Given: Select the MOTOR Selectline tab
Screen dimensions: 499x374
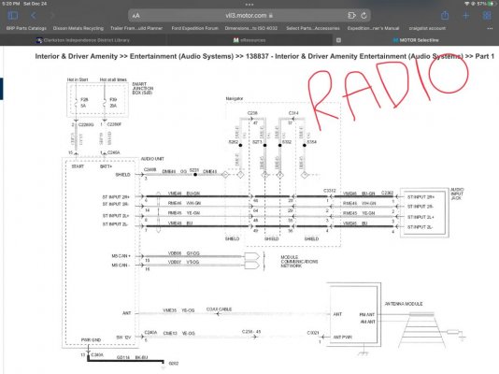Looking at the screenshot, I should tap(416, 40).
